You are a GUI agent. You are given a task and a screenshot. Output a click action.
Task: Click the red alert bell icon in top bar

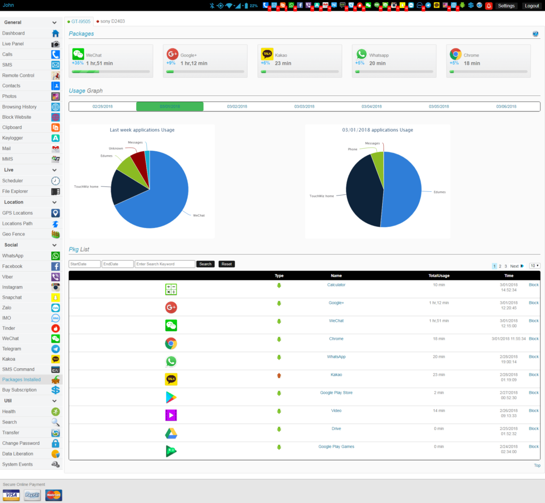click(x=489, y=5)
